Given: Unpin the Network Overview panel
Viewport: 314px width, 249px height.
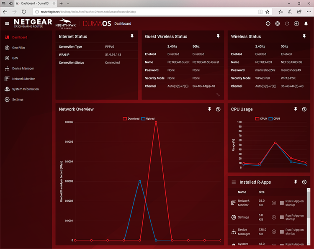Looking at the screenshot, I should pos(209,109).
